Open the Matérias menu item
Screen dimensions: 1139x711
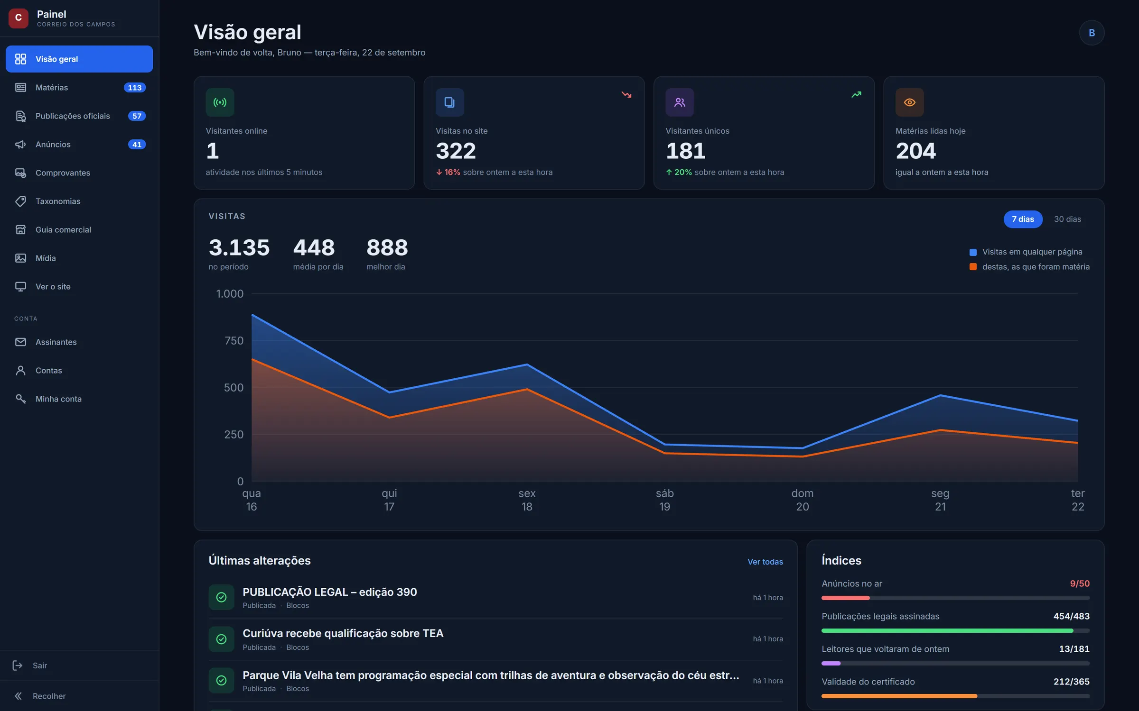[x=79, y=87]
